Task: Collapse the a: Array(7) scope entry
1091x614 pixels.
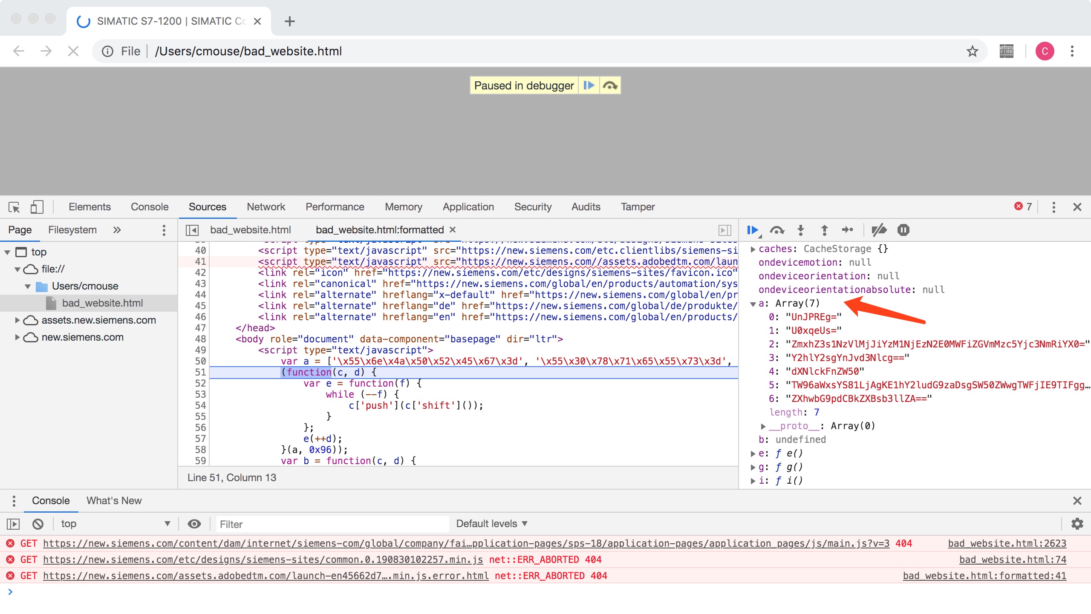Action: tap(753, 304)
